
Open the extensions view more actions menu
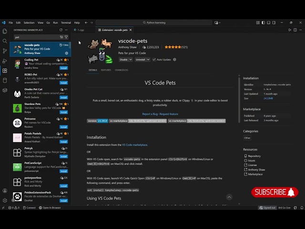click(66, 30)
